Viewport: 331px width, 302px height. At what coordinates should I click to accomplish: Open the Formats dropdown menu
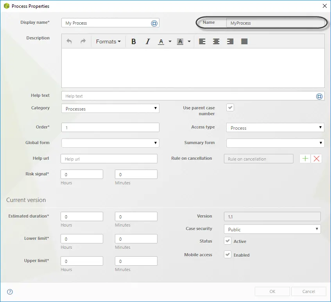(108, 41)
